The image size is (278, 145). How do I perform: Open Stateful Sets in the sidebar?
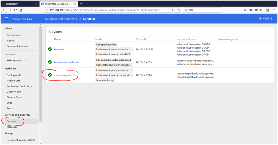coord(14,97)
